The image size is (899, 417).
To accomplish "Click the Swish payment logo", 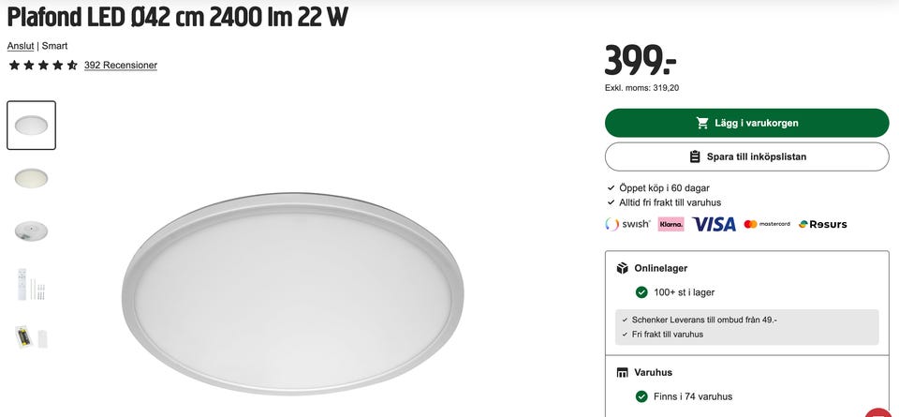I will 627,224.
